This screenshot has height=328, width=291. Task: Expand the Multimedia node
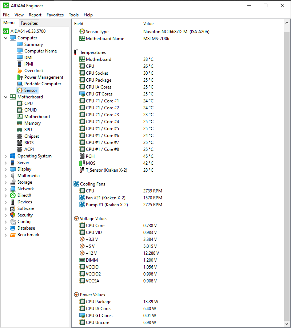[5, 176]
